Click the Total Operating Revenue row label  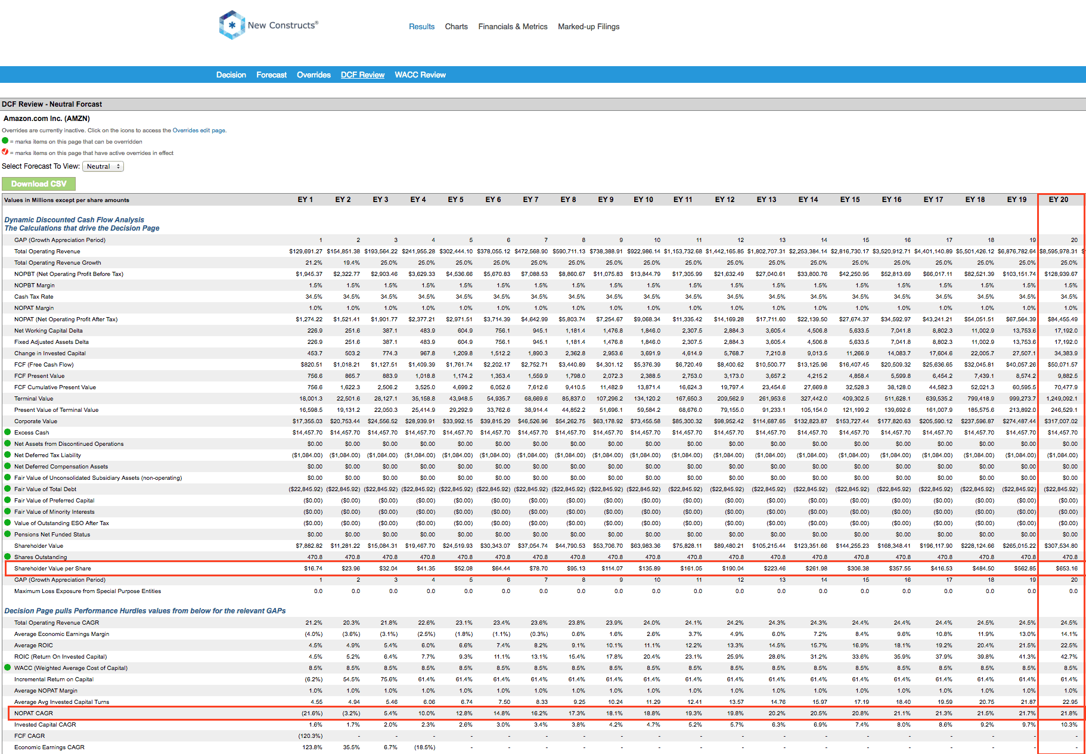pyautogui.click(x=46, y=251)
